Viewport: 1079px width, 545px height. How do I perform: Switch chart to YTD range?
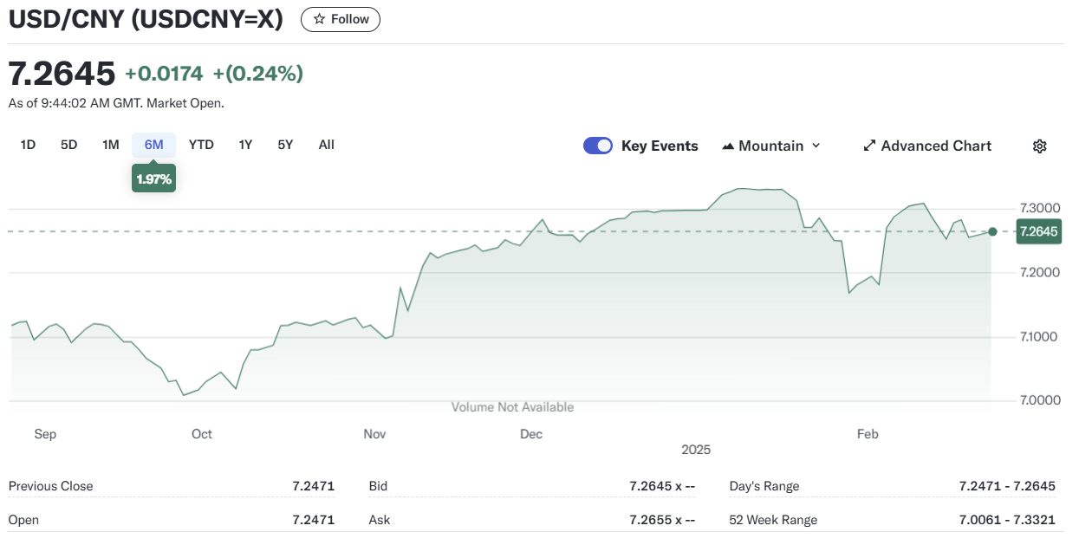tap(201, 145)
